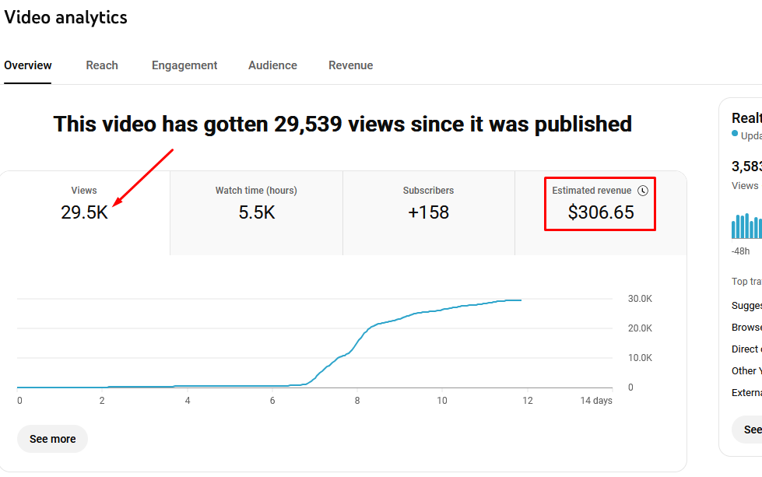Switch to the Overview tab
The image size is (762, 477).
coord(28,65)
